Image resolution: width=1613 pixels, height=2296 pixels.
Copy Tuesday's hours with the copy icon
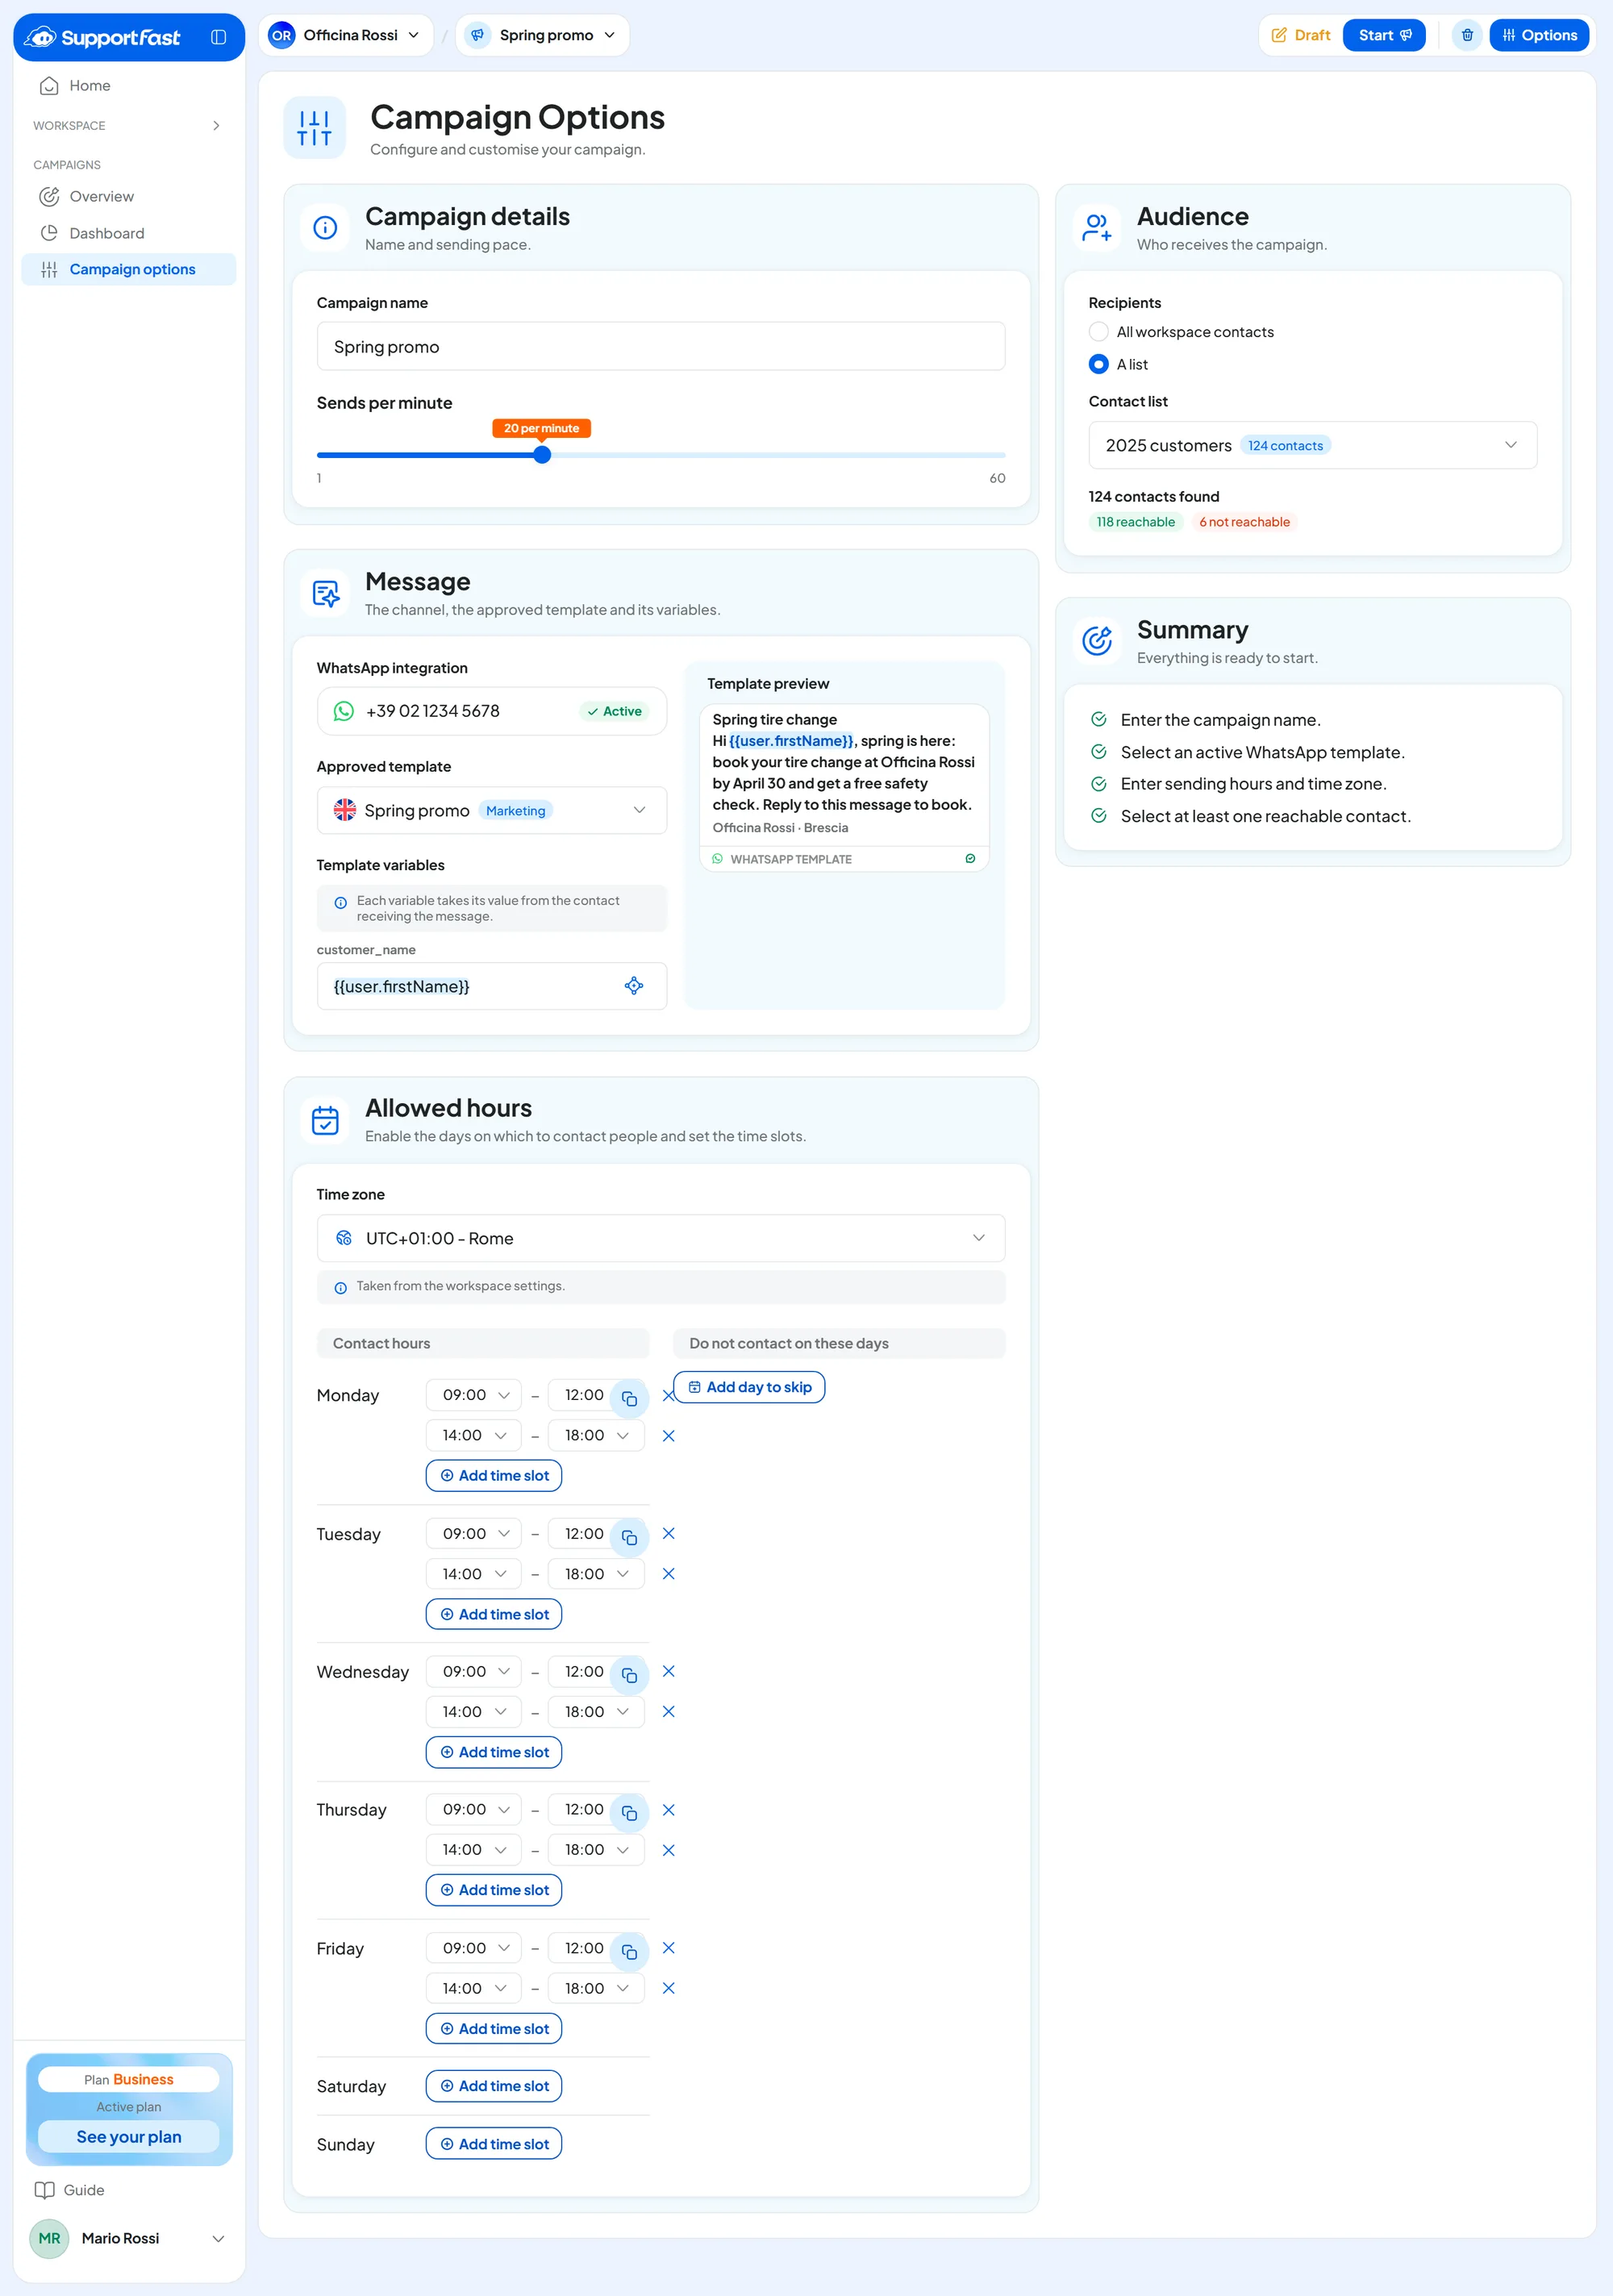[x=629, y=1537]
